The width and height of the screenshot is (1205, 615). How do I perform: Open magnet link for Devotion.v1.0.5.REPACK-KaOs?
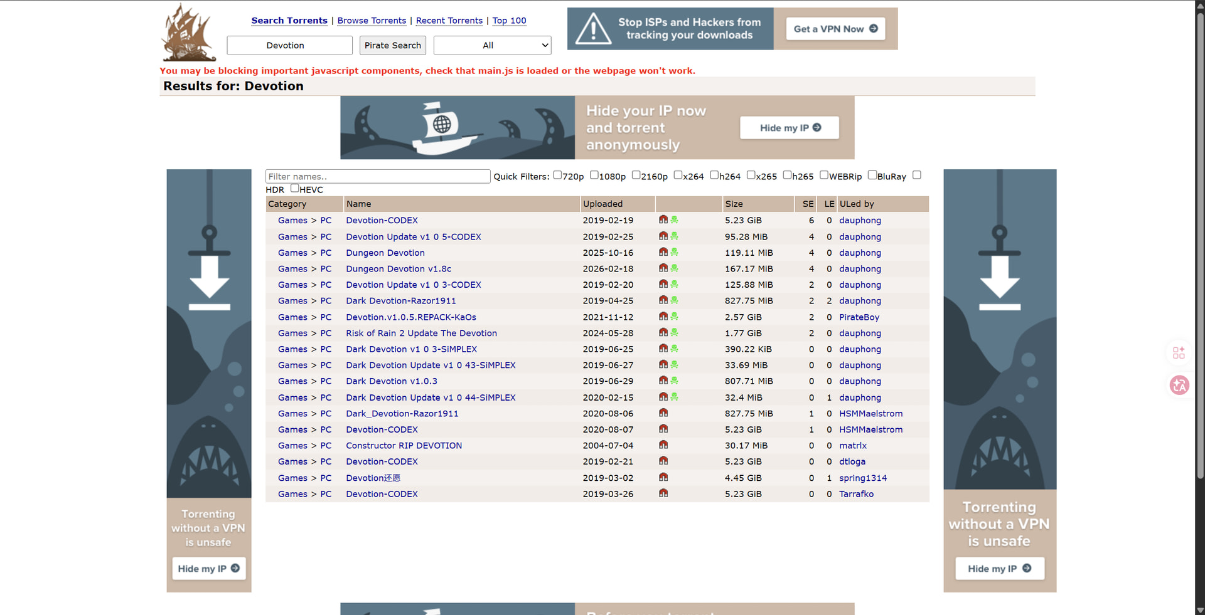coord(663,317)
